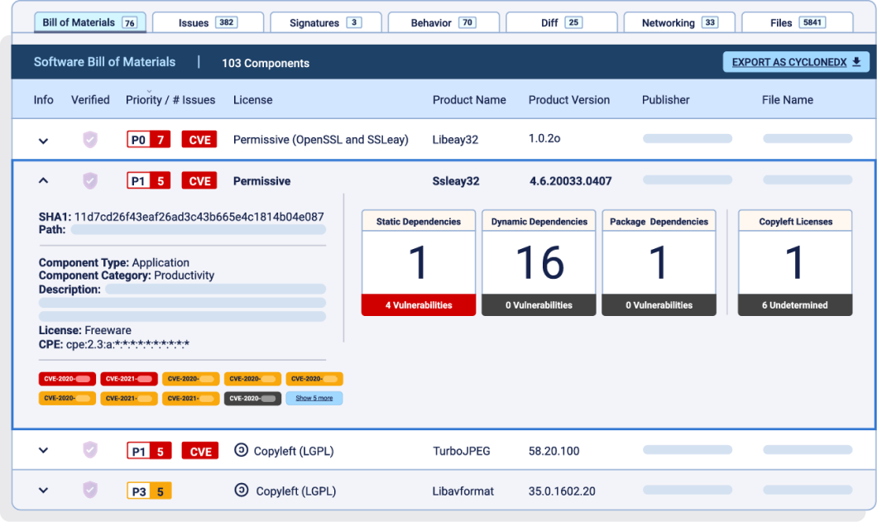Click the Show 5 more link
877x522 pixels.
314,398
